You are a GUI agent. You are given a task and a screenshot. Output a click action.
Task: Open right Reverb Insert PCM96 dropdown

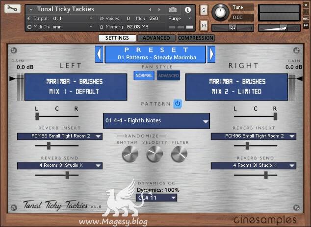click(x=254, y=136)
